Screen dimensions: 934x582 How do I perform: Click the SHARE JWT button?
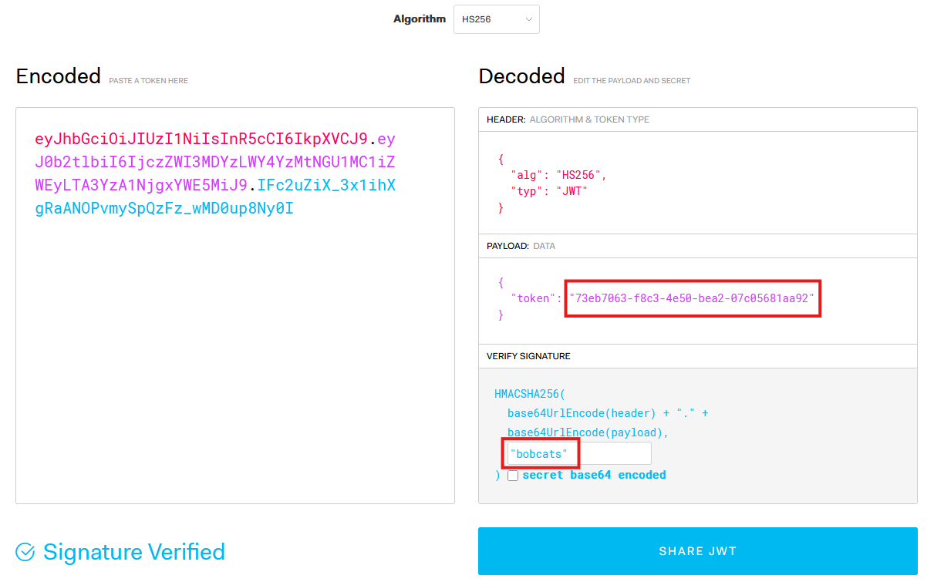pyautogui.click(x=697, y=551)
